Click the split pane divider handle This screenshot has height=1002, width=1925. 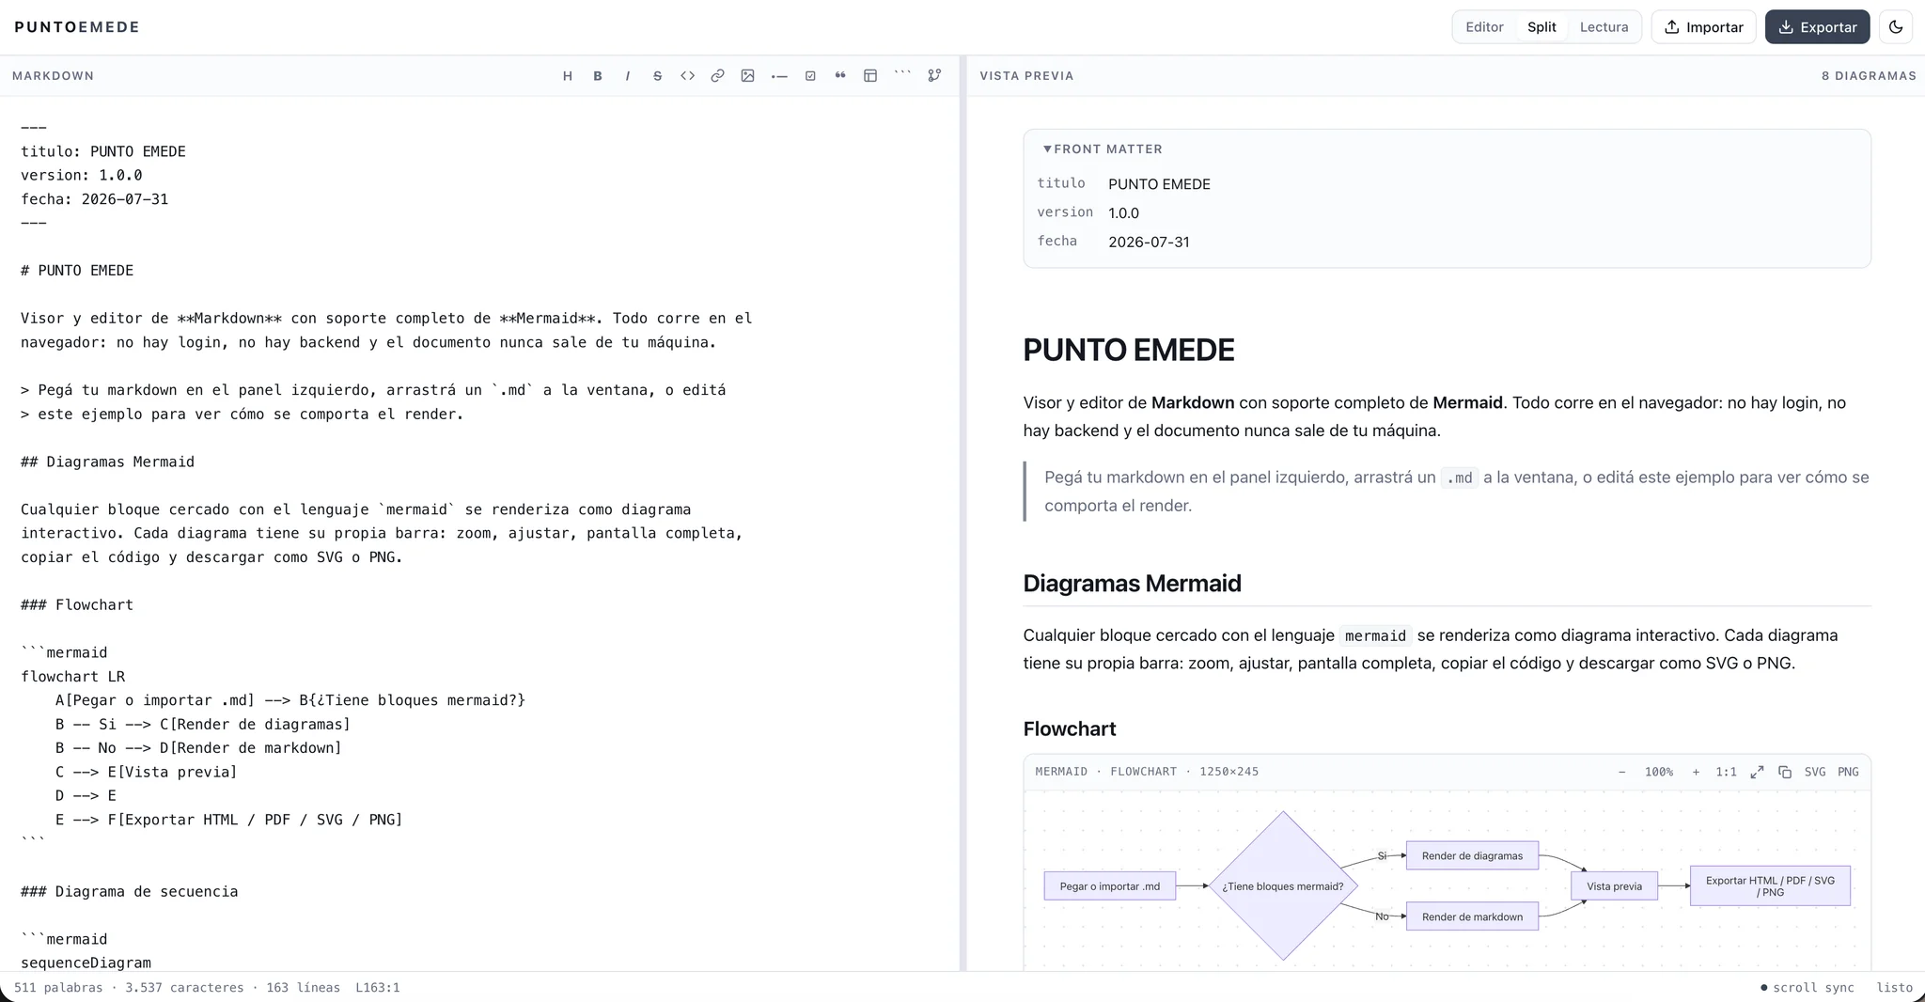tap(962, 513)
